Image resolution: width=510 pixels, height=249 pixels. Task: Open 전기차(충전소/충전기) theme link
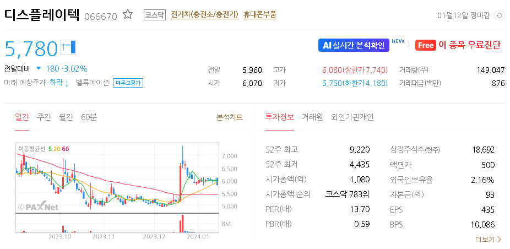pos(204,15)
